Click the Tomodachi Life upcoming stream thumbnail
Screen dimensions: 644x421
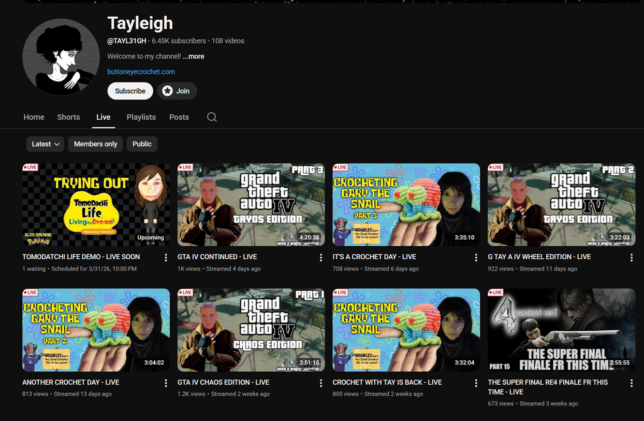click(96, 205)
